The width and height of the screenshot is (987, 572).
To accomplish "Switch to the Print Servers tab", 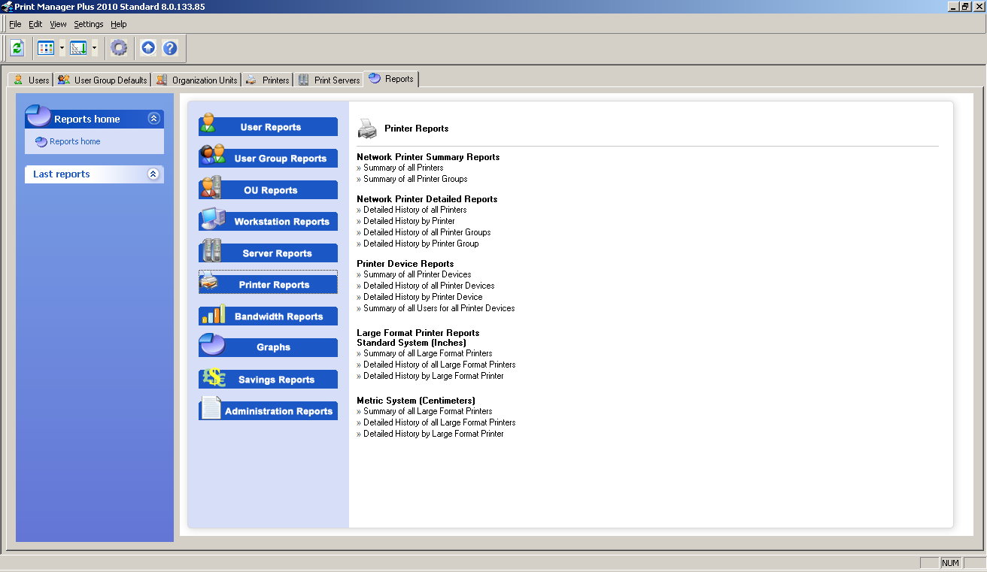I will [329, 80].
